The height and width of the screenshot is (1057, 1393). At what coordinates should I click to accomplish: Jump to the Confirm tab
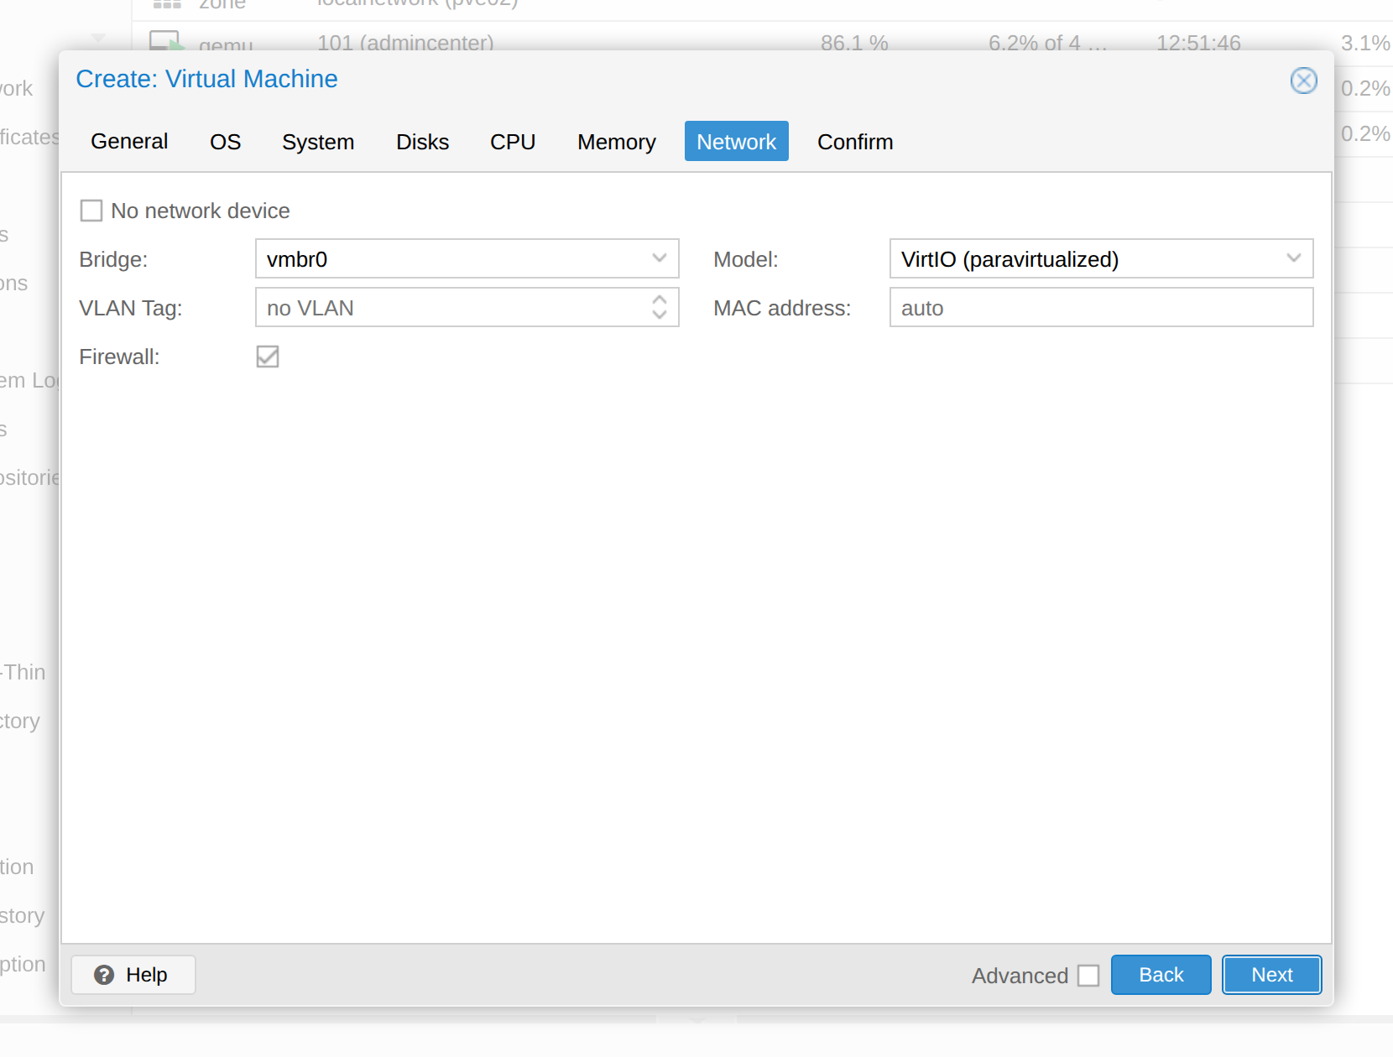[x=855, y=141]
